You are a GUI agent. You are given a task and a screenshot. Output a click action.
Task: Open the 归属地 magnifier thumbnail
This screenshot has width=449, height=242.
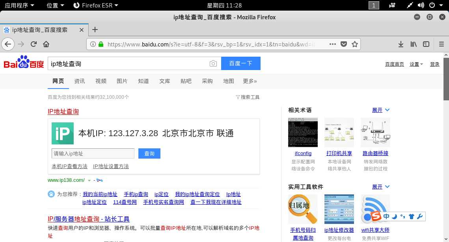coord(303,209)
